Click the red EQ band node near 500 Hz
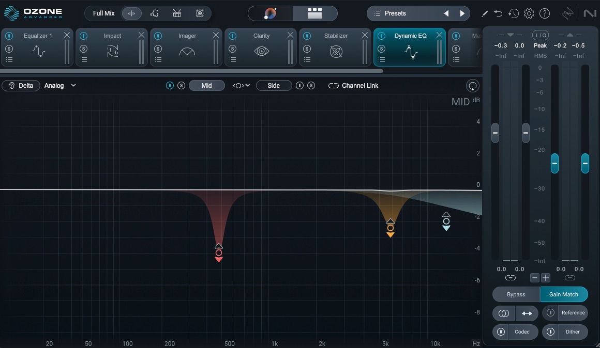 click(x=219, y=253)
